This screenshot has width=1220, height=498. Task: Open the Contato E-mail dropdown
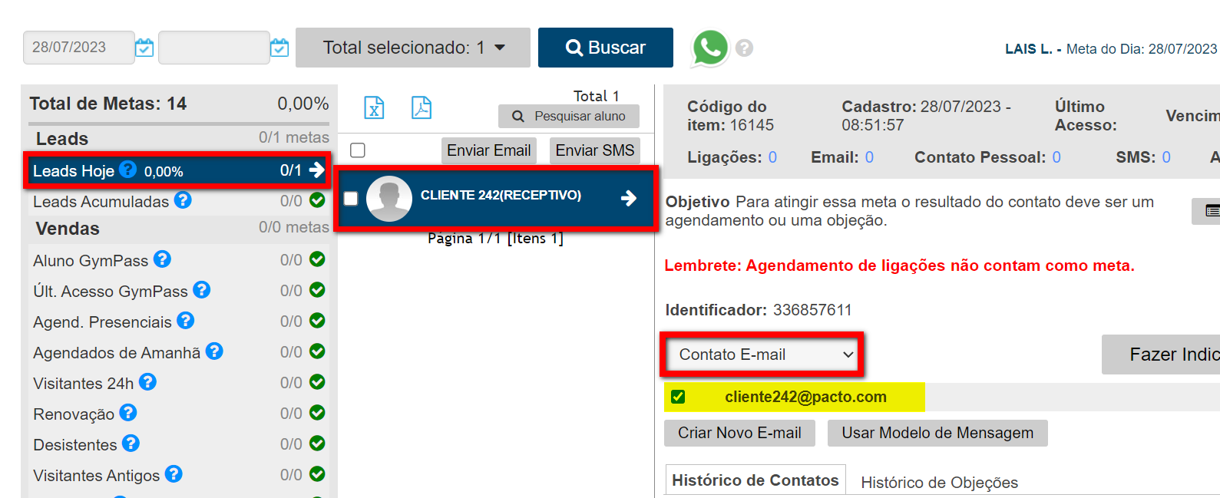click(762, 355)
